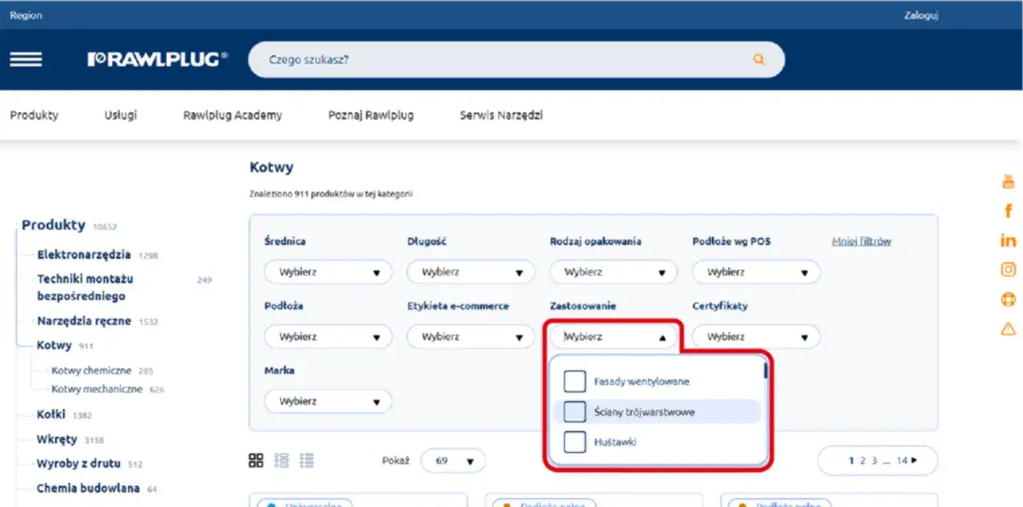Viewport: 1023px width, 507px height.
Task: Open the Pokaż items-per-page dropdown
Action: (452, 461)
